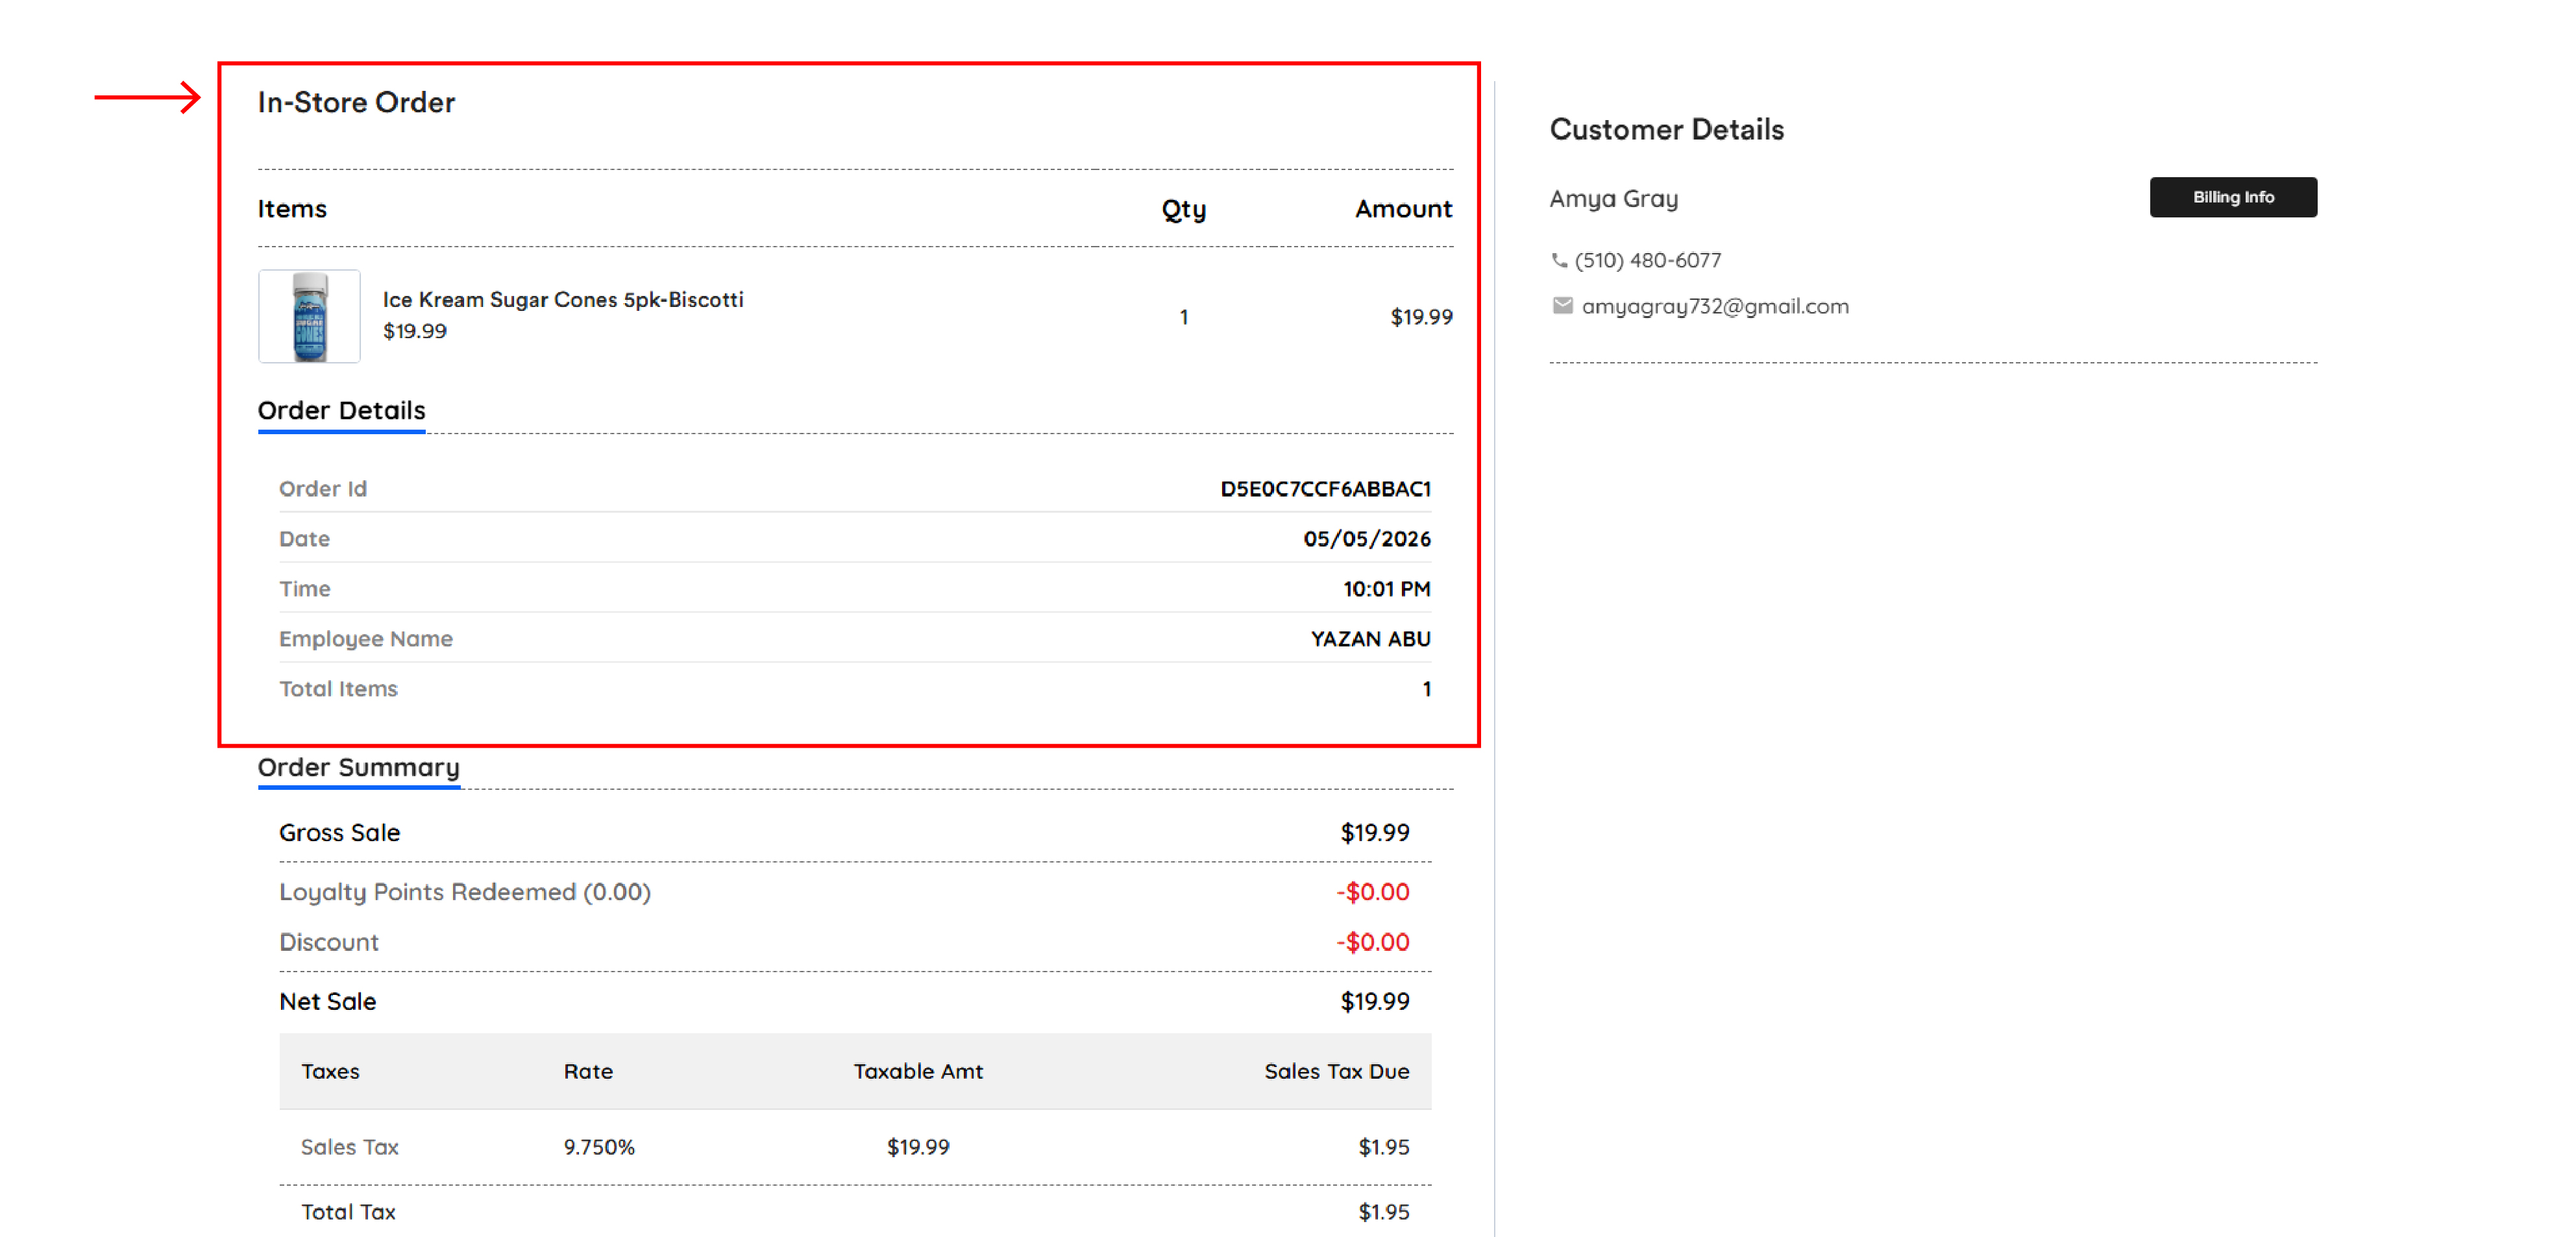This screenshot has height=1237, width=2576.
Task: Click the Gross Sale amount $19.99
Action: pyautogui.click(x=1374, y=832)
